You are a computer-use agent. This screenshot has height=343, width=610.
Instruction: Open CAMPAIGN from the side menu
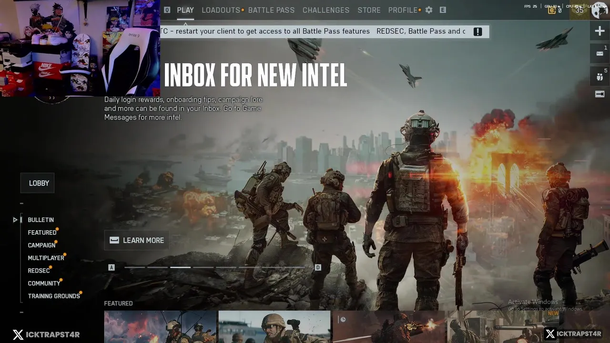pos(41,245)
